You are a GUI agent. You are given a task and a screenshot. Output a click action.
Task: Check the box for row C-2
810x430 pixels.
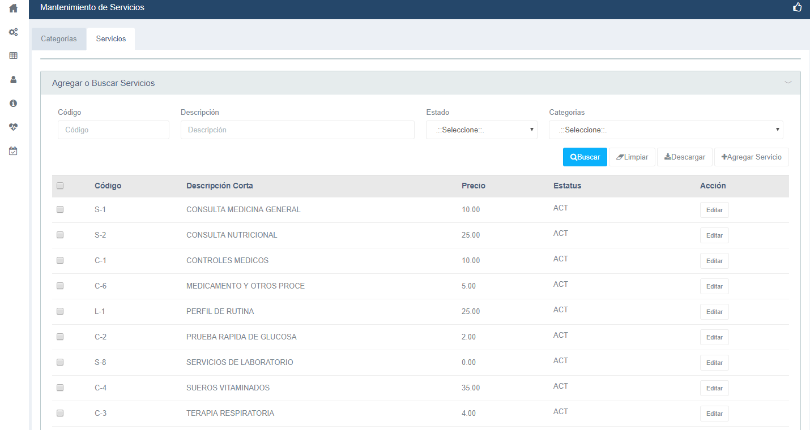(x=60, y=337)
